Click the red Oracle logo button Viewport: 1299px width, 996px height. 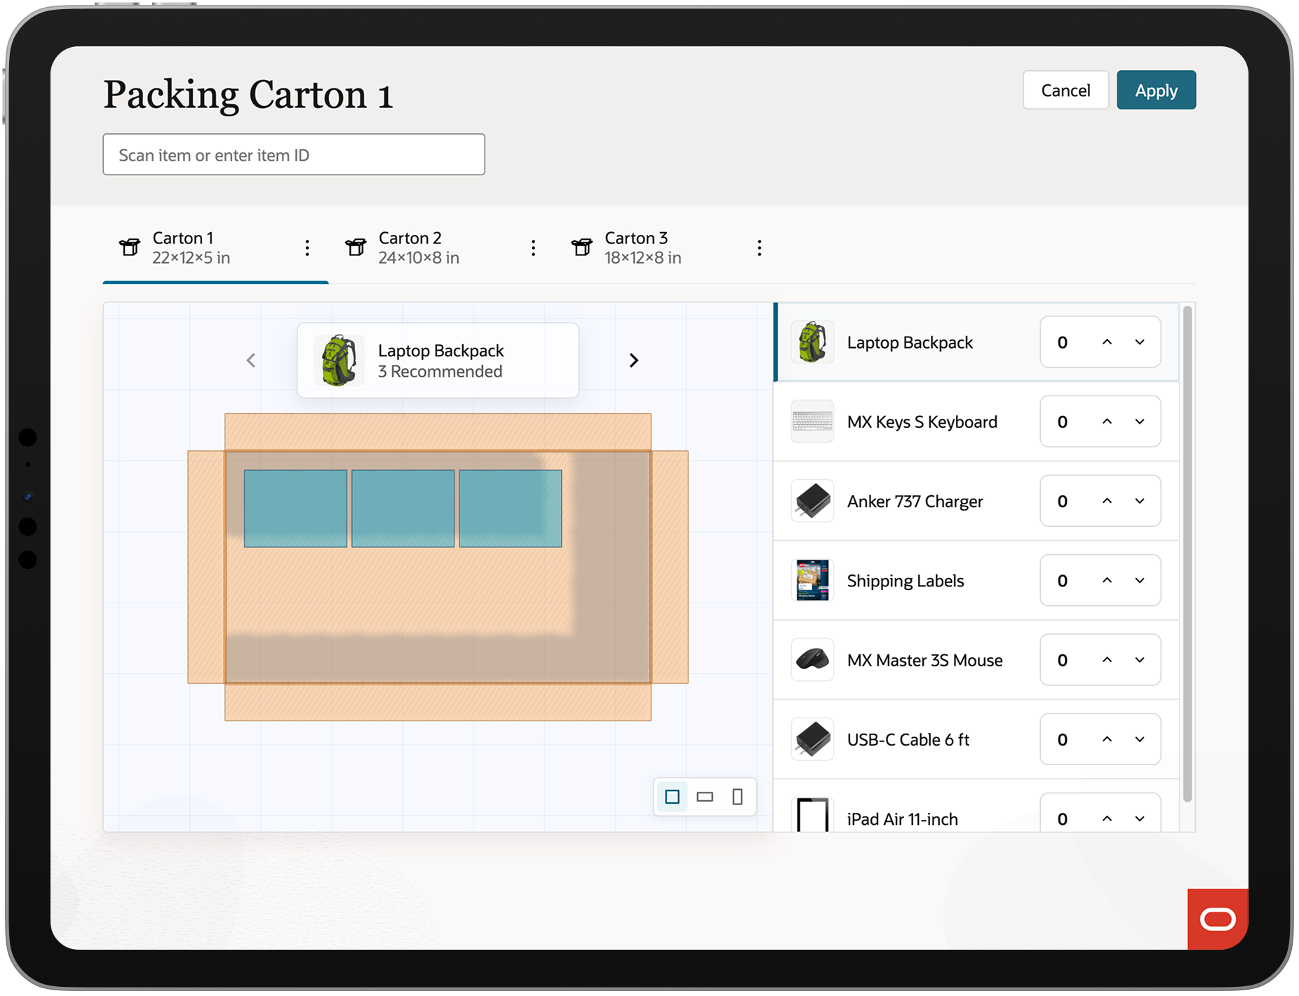tap(1218, 919)
